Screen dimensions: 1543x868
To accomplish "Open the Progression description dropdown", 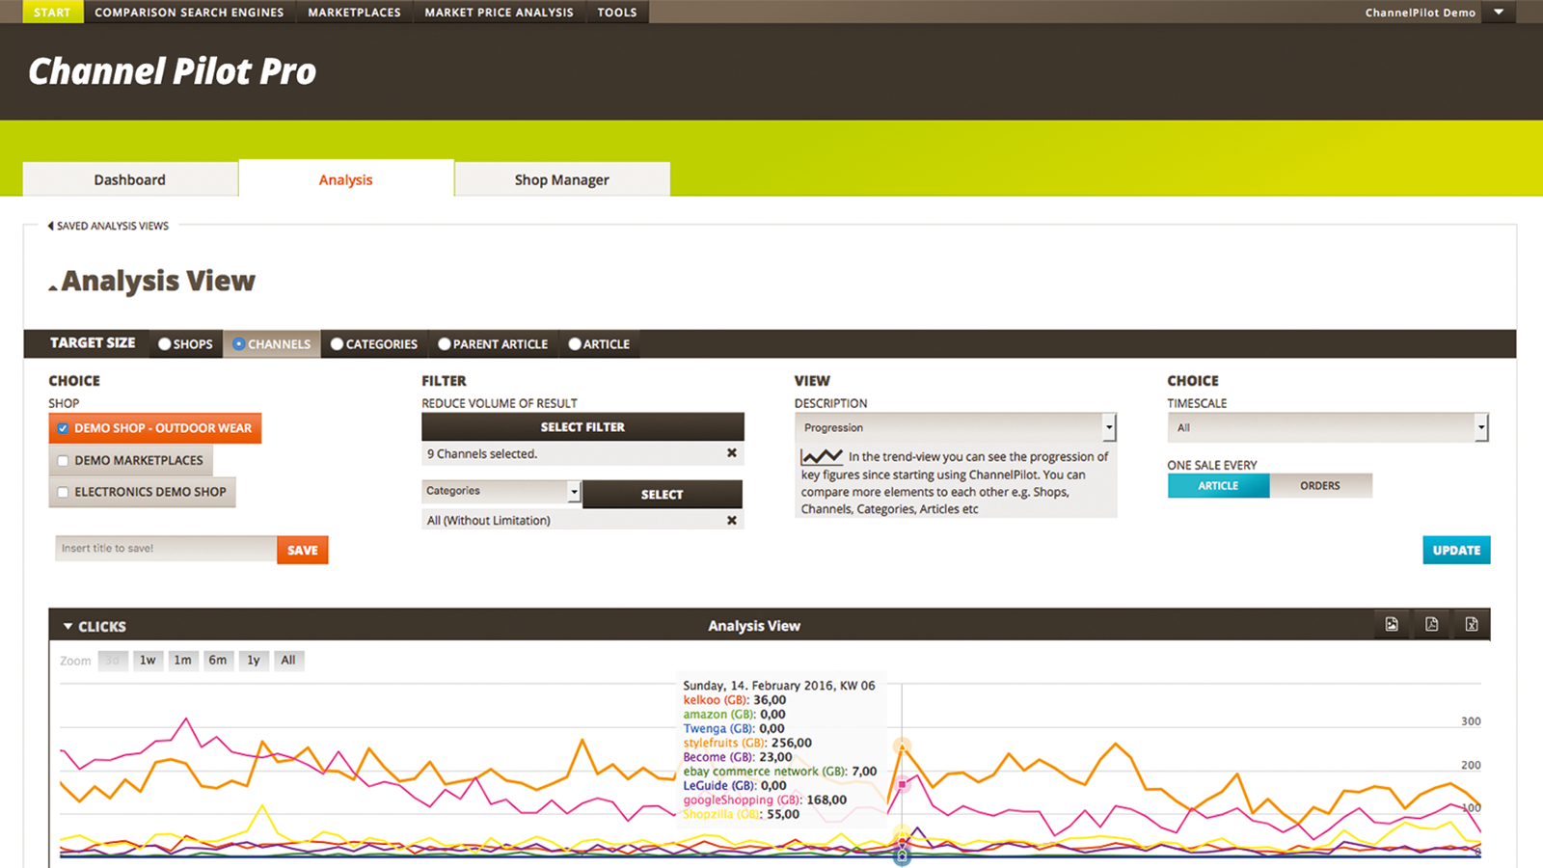I will (x=1108, y=427).
